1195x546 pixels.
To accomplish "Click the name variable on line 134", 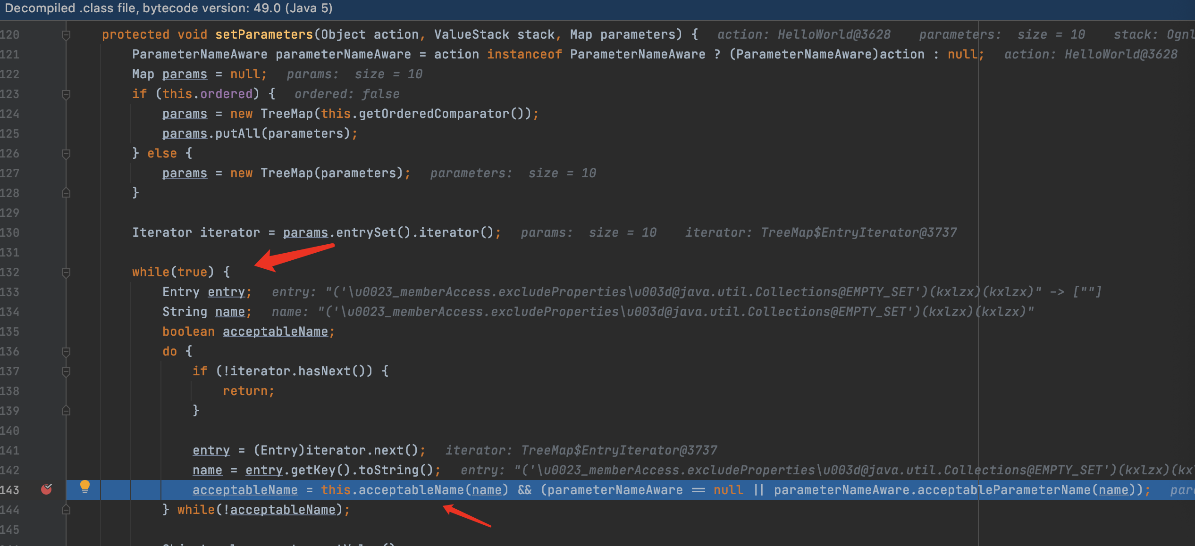I will coord(230,312).
